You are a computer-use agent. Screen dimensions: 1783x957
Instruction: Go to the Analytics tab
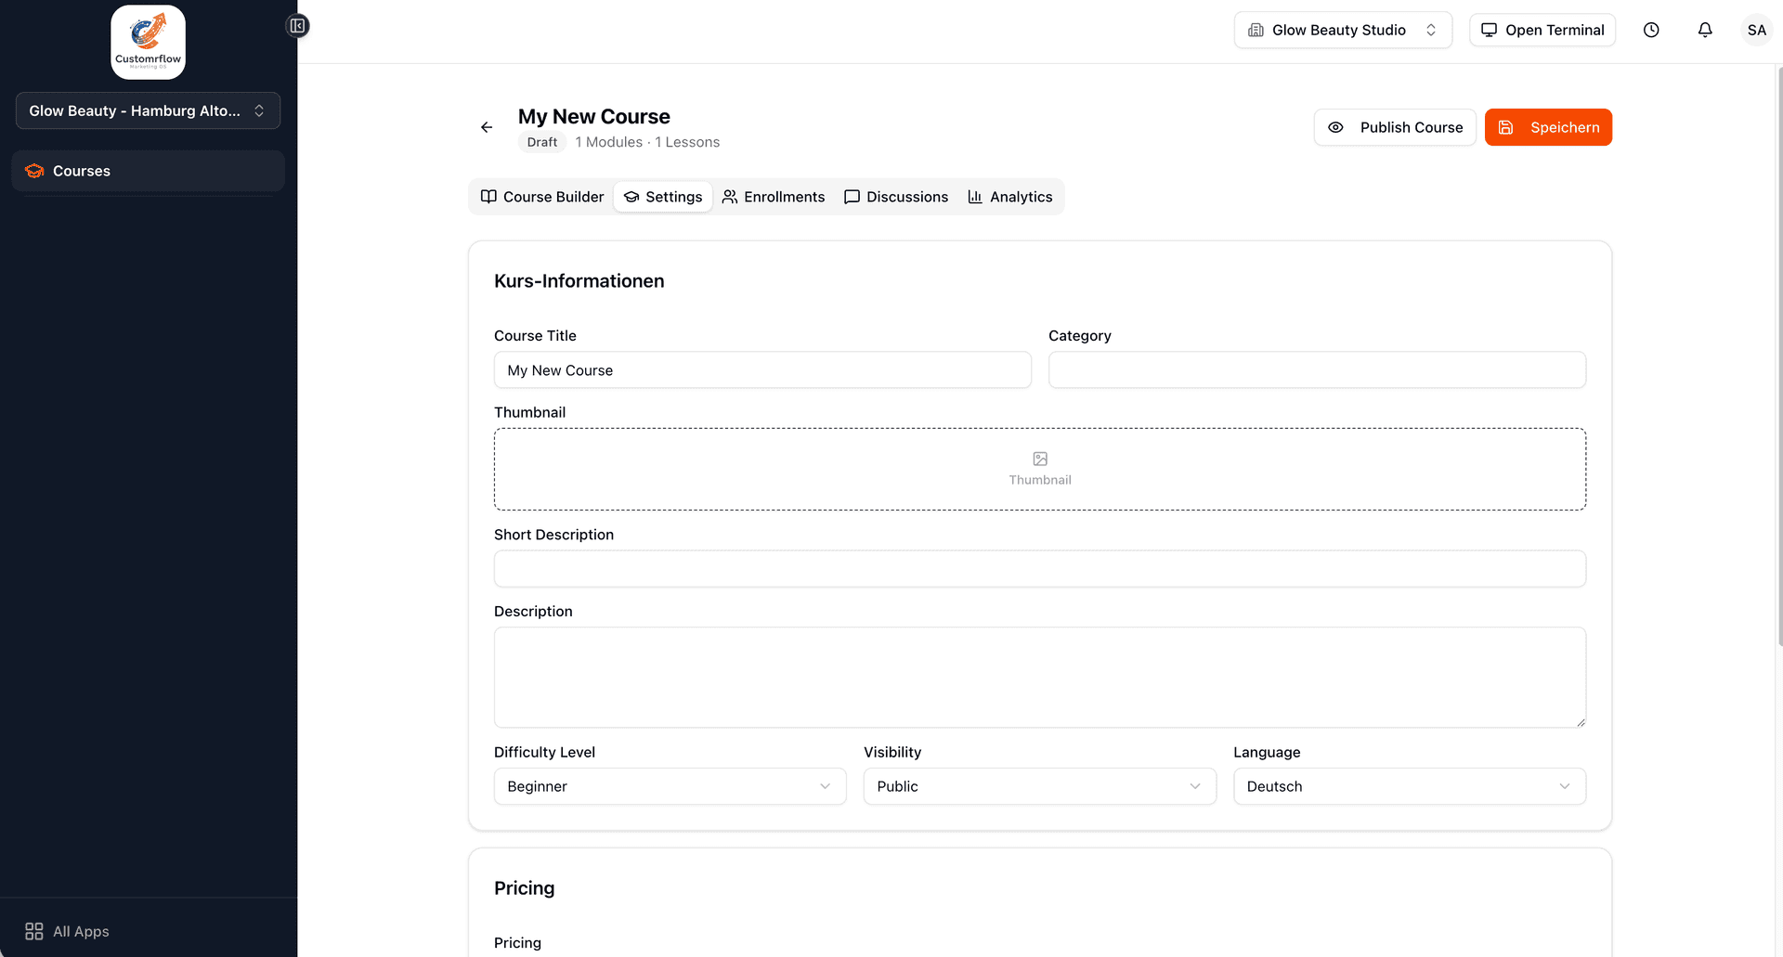(x=1010, y=197)
